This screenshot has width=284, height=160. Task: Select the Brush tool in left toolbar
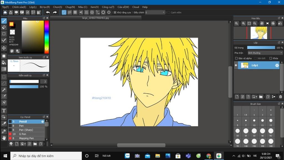(4, 21)
